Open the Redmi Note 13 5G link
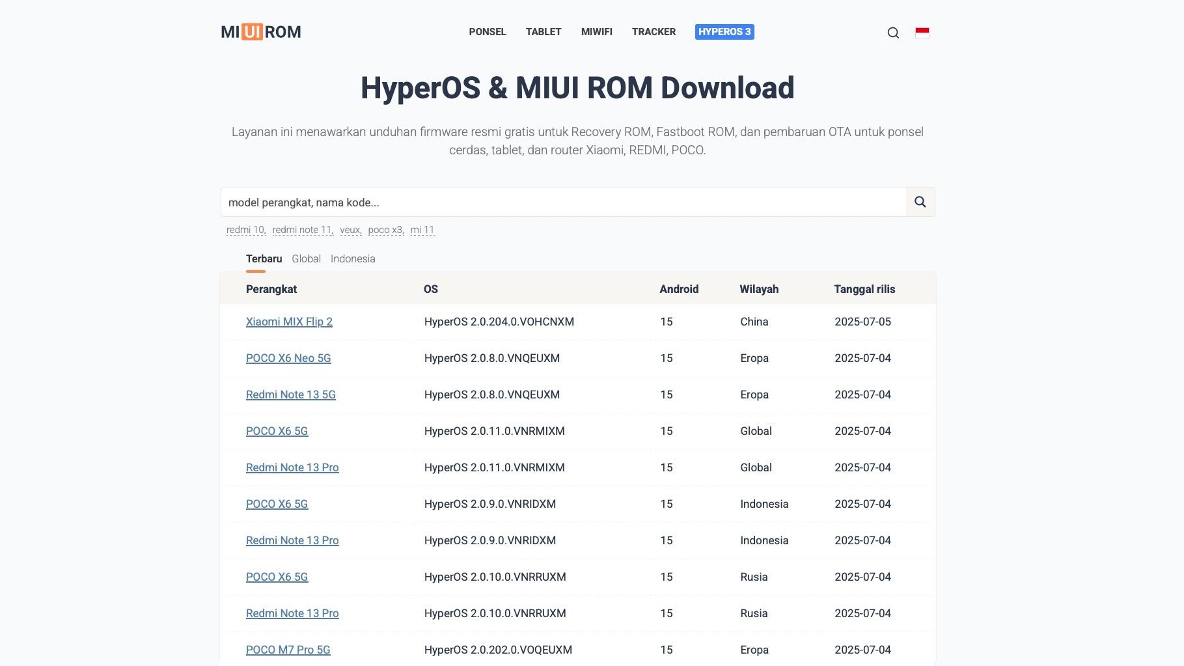Image resolution: width=1184 pixels, height=666 pixels. point(291,395)
